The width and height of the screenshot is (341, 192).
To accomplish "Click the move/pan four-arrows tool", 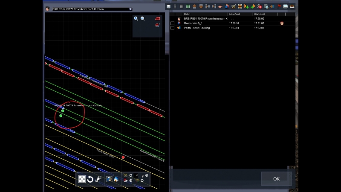I will (x=82, y=179).
